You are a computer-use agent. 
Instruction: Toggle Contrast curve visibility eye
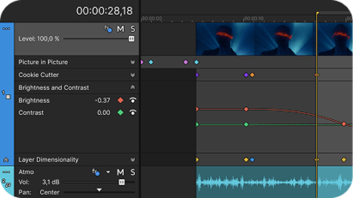coord(133,112)
